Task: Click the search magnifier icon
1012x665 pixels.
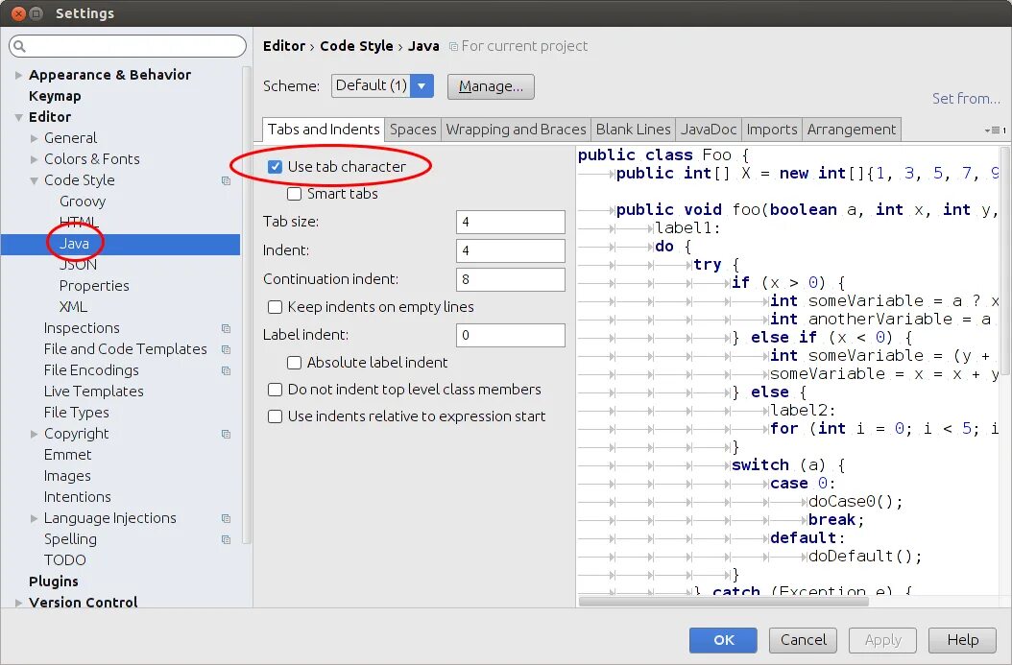Action: coord(19,46)
